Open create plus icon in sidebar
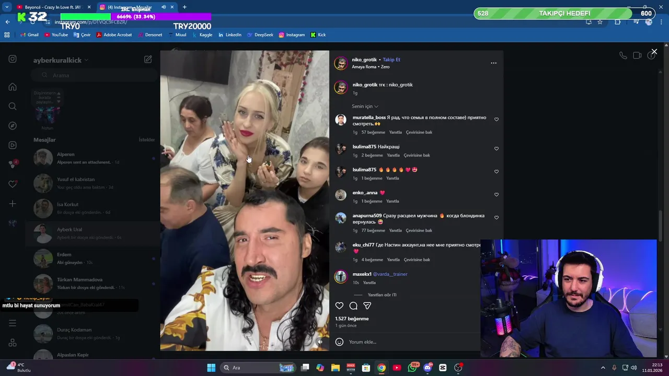The image size is (669, 376). 13,204
